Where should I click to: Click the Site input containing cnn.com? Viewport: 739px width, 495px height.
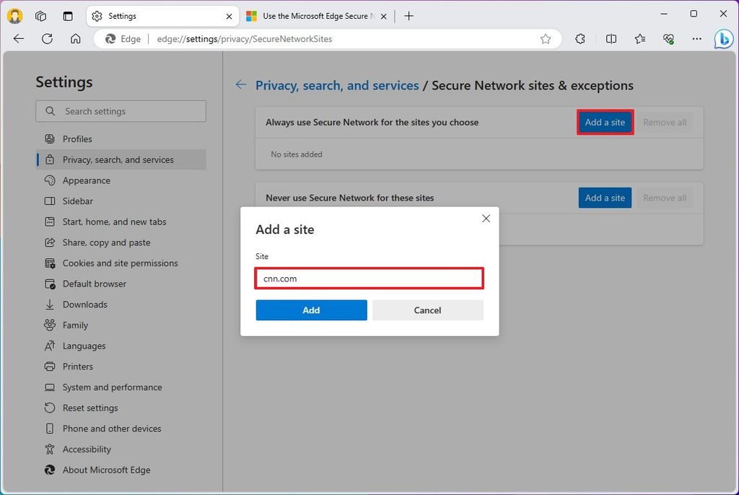click(369, 279)
